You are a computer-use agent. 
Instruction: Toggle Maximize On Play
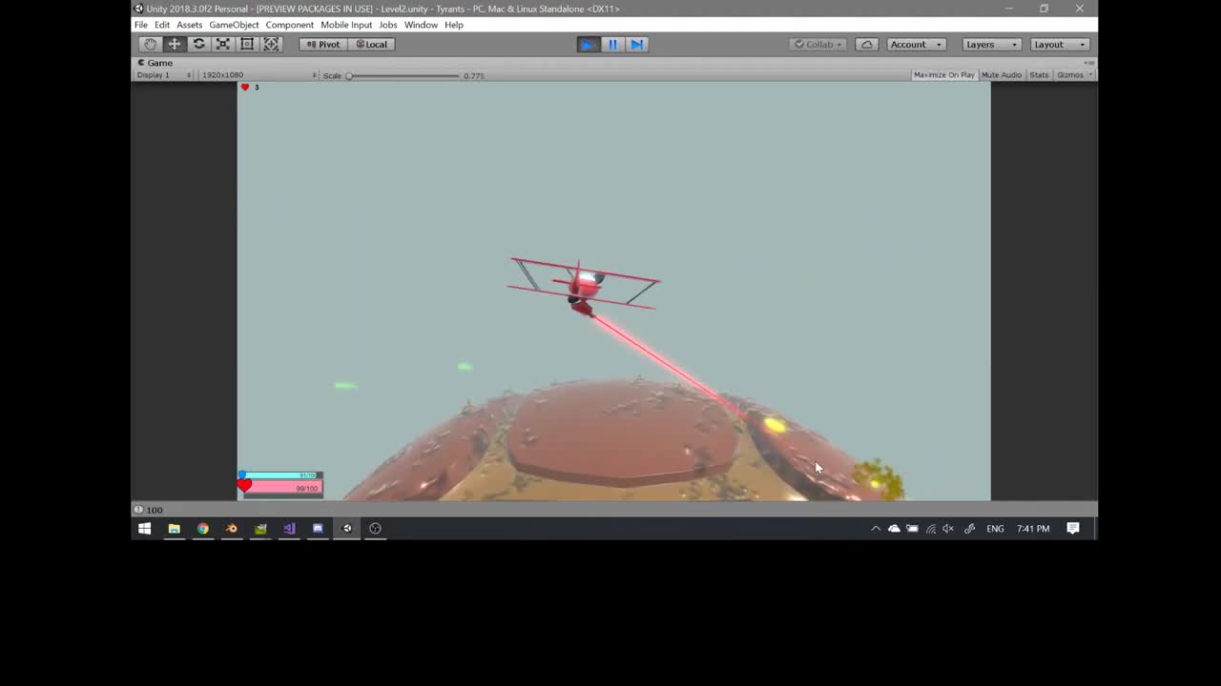[942, 74]
